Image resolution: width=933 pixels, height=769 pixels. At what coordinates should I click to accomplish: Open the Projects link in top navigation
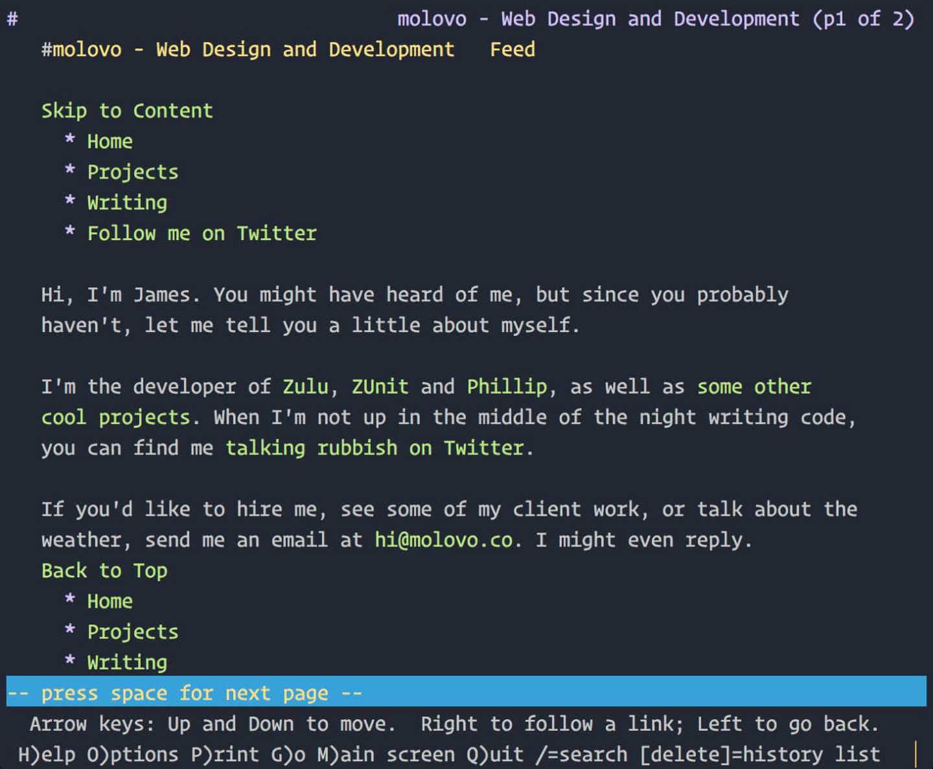coord(133,172)
